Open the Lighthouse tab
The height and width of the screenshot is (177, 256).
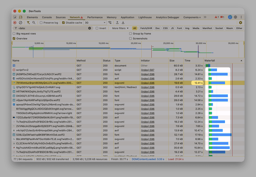point(145,17)
